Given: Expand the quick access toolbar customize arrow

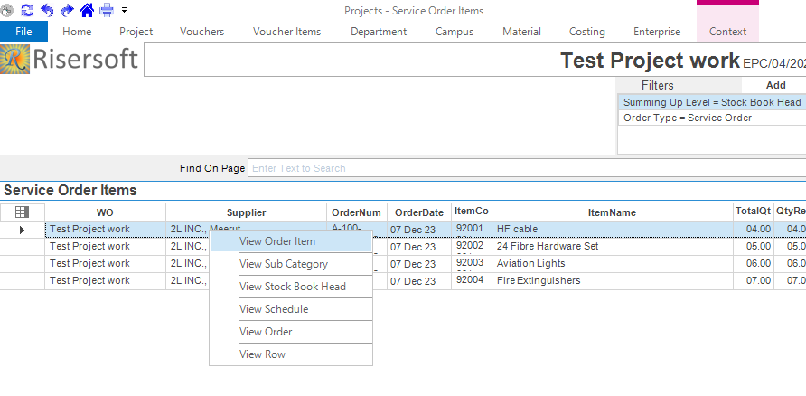Looking at the screenshot, I should point(124,10).
